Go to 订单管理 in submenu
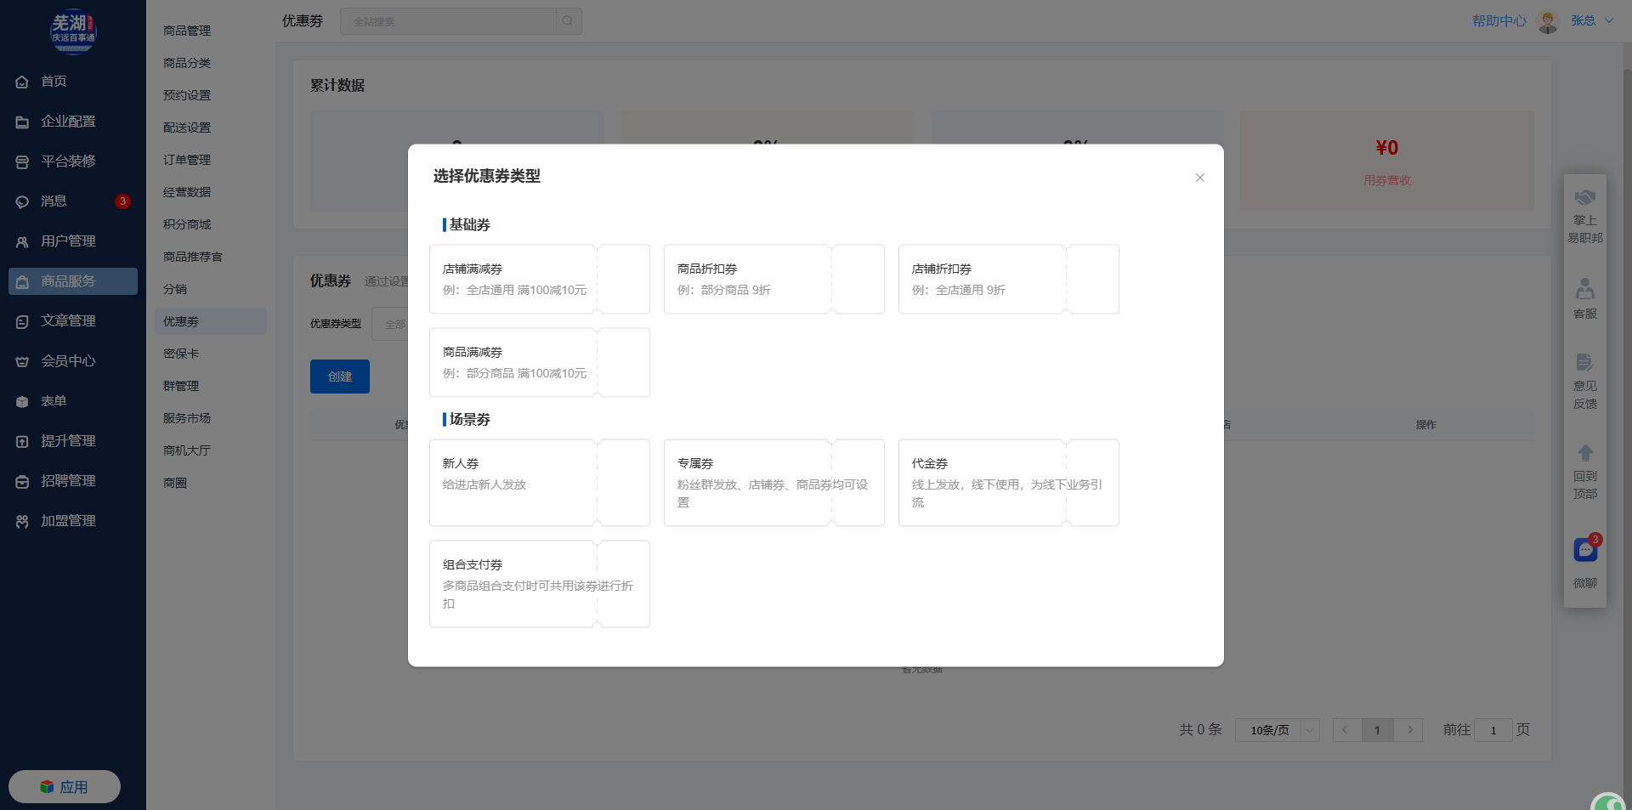Screen dimensions: 1632x810 point(187,160)
